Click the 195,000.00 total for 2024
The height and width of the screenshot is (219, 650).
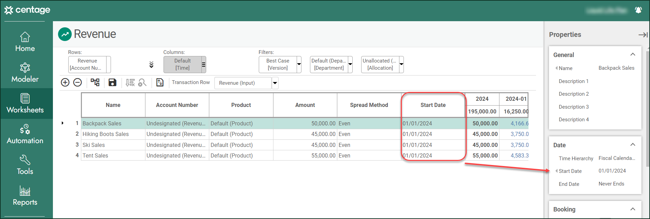[x=482, y=111]
